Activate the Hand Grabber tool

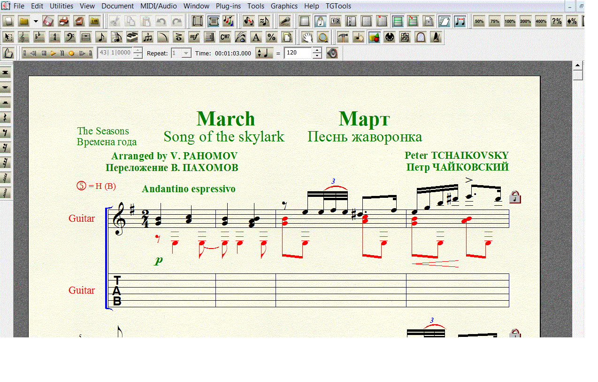coord(307,37)
